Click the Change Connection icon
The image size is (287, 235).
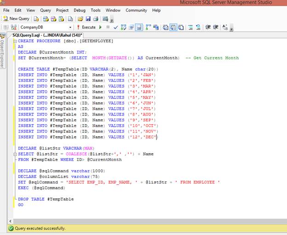pyautogui.click(x=14, y=27)
